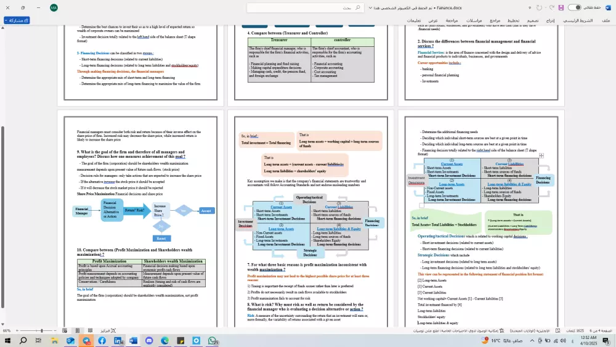Viewport: 616px width, 347px height.
Task: Click the blue مشاركة (Share) button
Action: pyautogui.click(x=17, y=20)
